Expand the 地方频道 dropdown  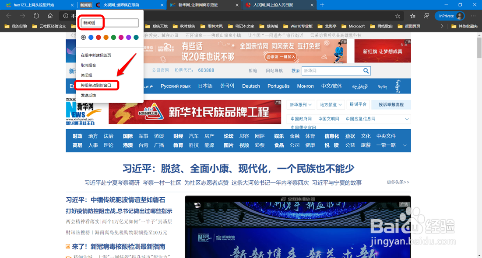point(331,105)
